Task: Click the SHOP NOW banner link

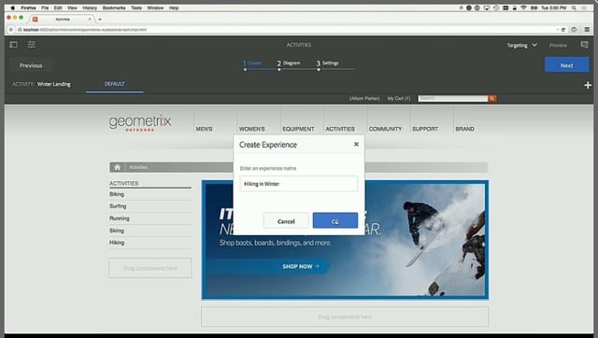Action: pyautogui.click(x=301, y=266)
